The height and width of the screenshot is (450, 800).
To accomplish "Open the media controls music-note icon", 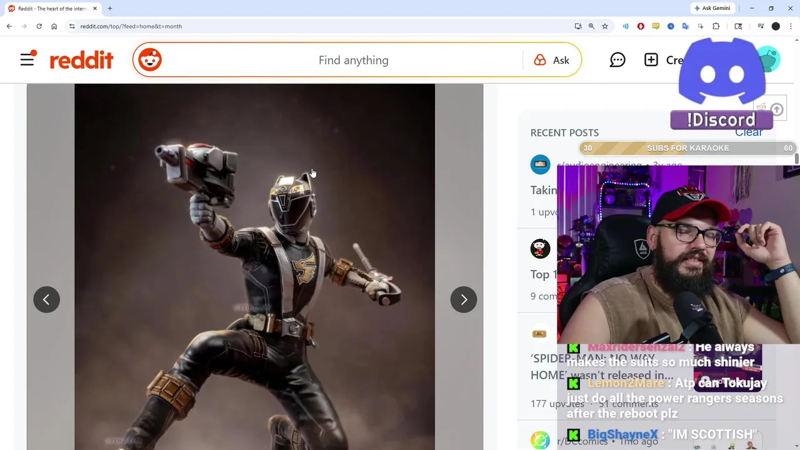I will [x=761, y=26].
